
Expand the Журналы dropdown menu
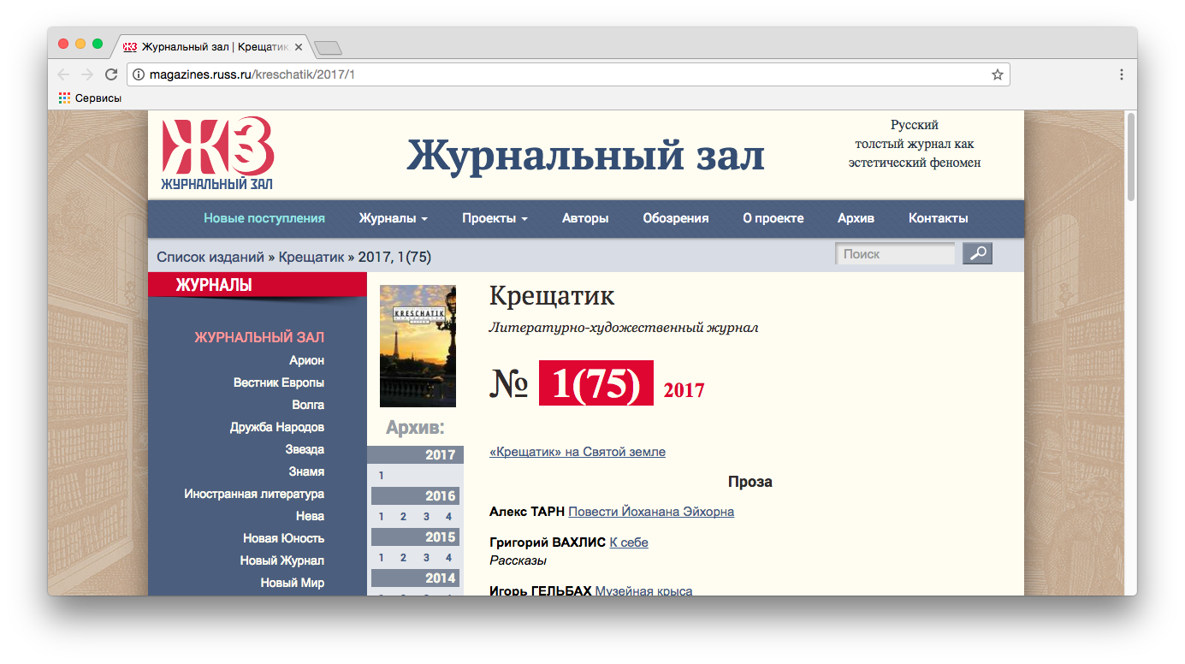click(393, 218)
